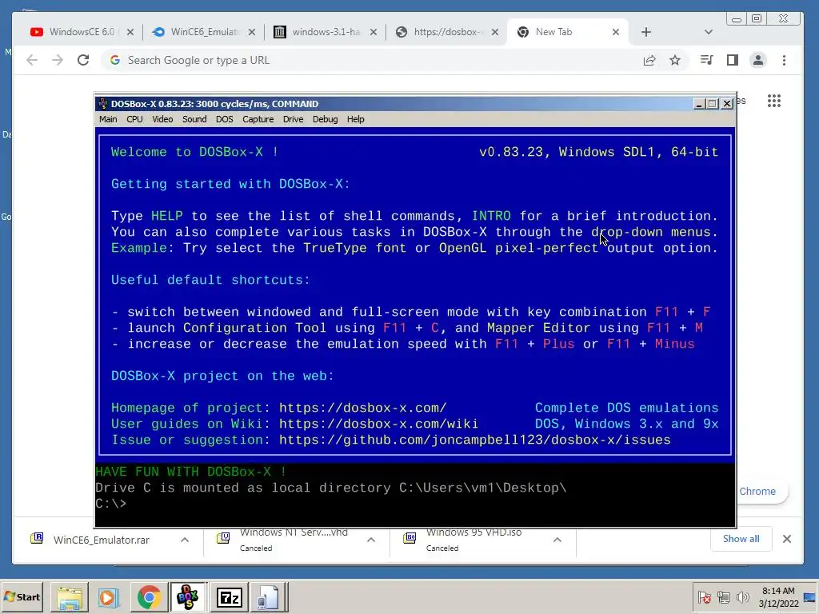Open the media control icon in Chrome toolbar
Image resolution: width=819 pixels, height=614 pixels.
point(707,60)
